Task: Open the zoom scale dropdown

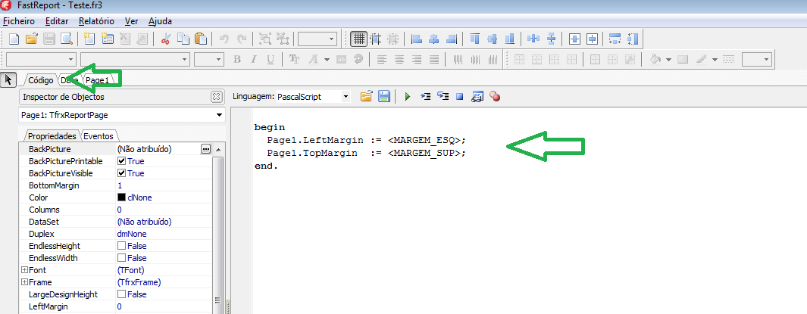Action: coord(332,39)
